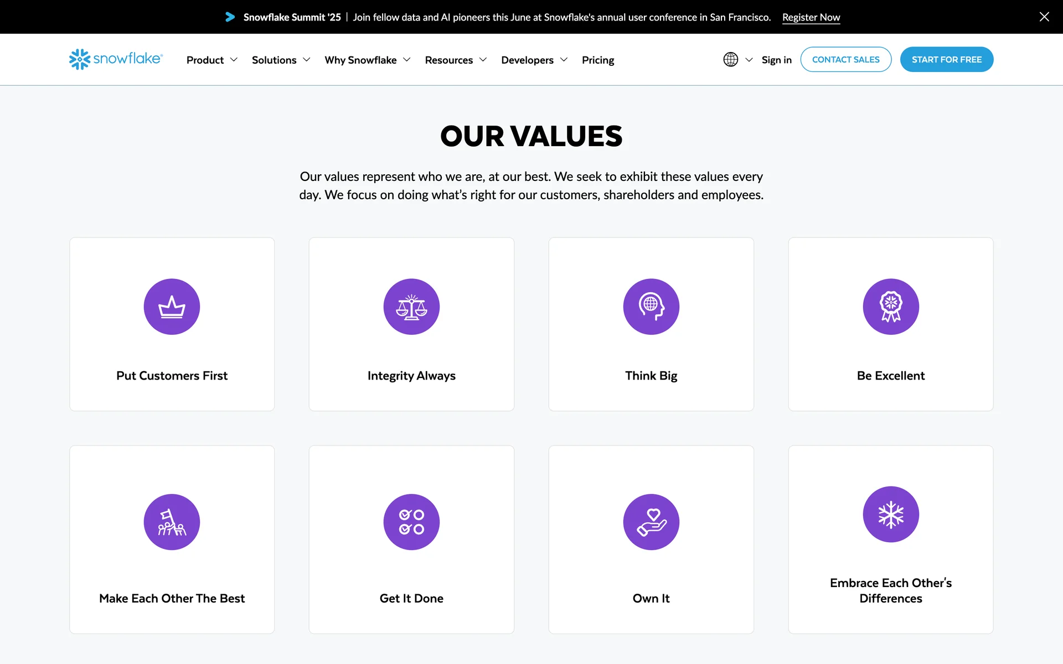The image size is (1063, 664).
Task: Expand the Solutions navigation dropdown
Action: (281, 60)
